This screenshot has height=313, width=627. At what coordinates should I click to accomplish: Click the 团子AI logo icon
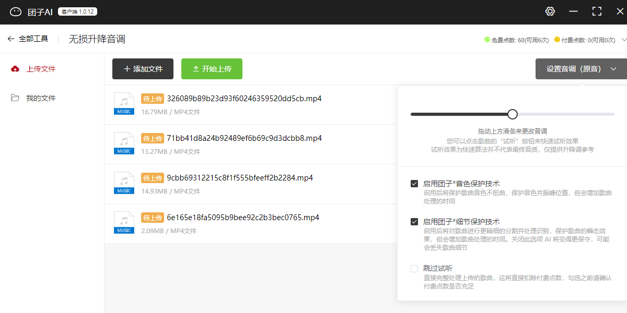[16, 12]
